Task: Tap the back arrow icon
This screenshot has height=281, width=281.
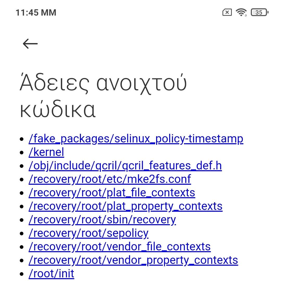Action: point(30,44)
